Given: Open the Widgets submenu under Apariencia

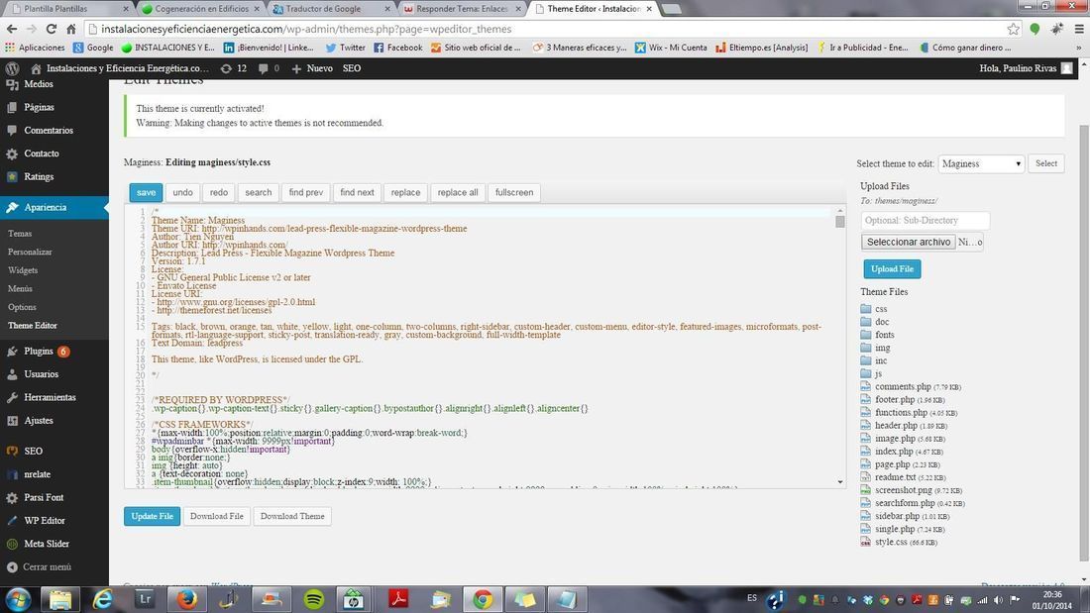Looking at the screenshot, I should coord(23,270).
